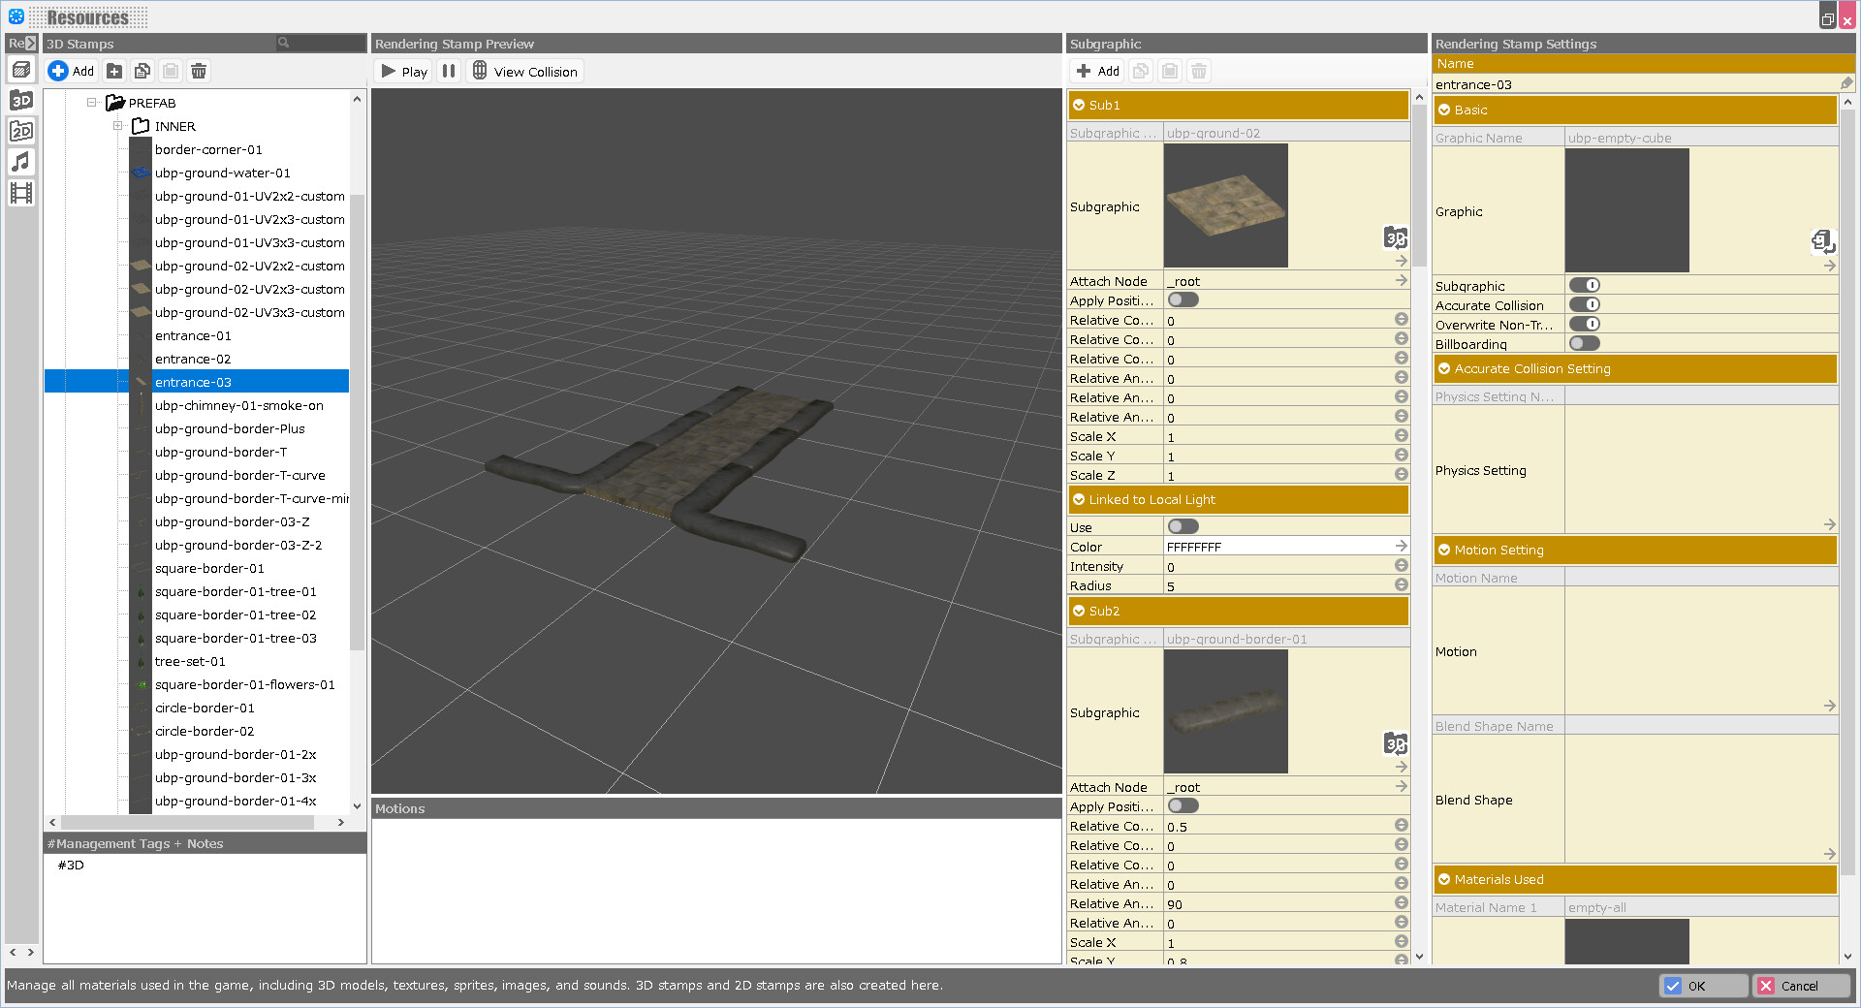Collapse the Sub2 section header
Viewport: 1861px width, 1008px height.
(1079, 611)
